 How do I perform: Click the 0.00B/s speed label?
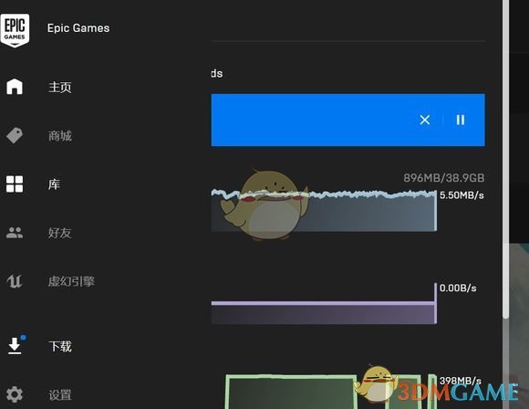click(x=458, y=288)
